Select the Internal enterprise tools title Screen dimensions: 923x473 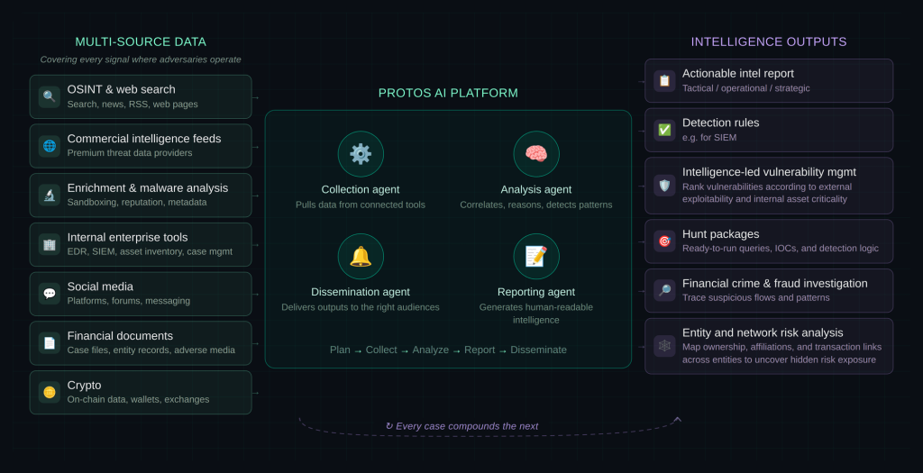click(127, 238)
